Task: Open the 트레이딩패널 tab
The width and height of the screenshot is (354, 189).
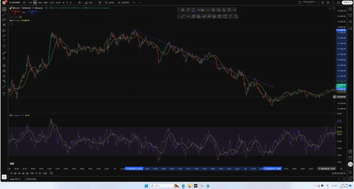Action: tap(31, 179)
